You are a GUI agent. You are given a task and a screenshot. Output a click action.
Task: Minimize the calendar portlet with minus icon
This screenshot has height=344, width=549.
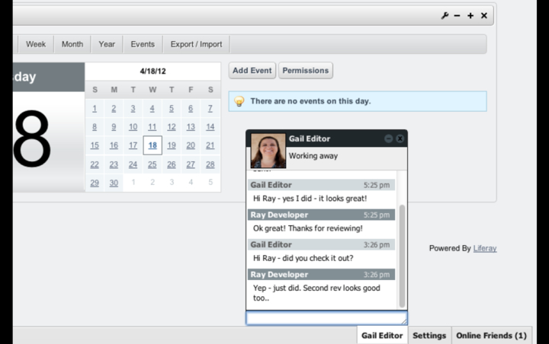(457, 15)
